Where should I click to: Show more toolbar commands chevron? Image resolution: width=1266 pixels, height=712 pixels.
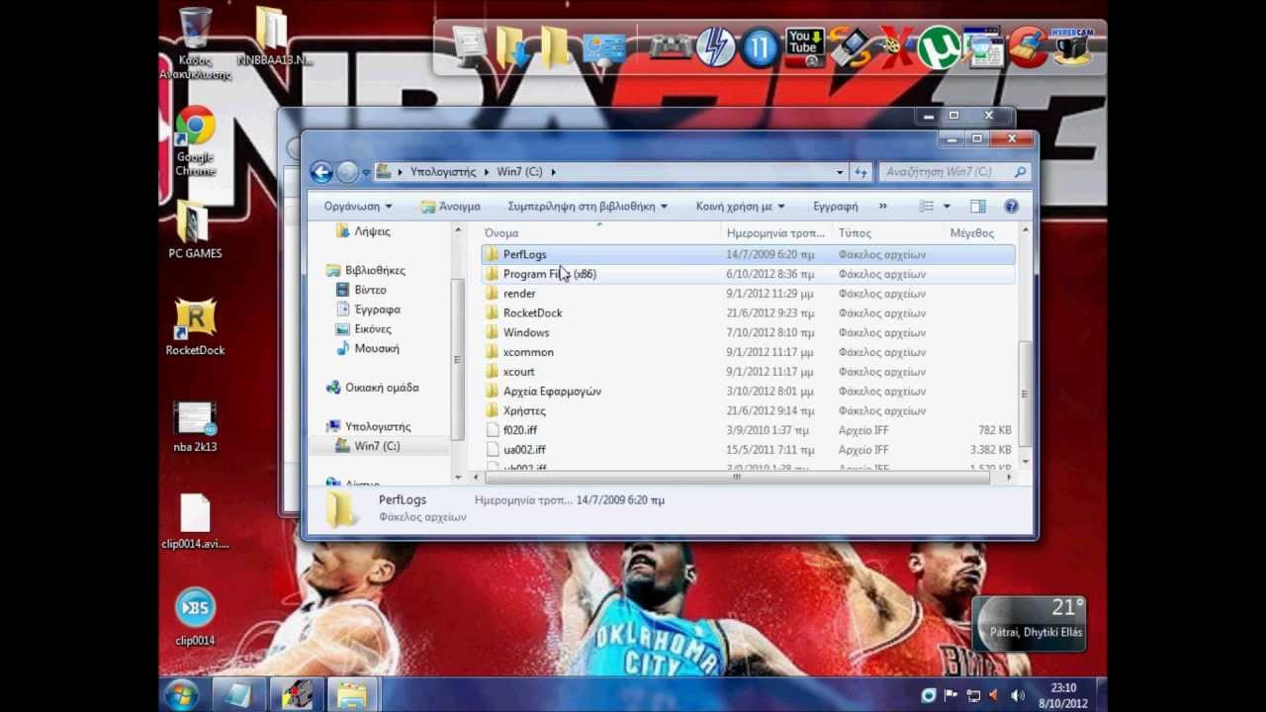882,207
